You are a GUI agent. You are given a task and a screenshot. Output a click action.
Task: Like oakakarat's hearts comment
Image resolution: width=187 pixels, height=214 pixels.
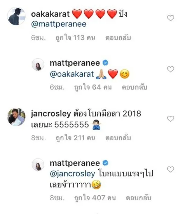click(x=170, y=18)
